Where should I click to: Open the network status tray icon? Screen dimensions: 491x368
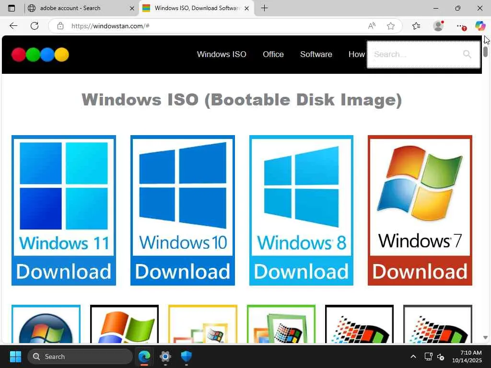click(428, 356)
